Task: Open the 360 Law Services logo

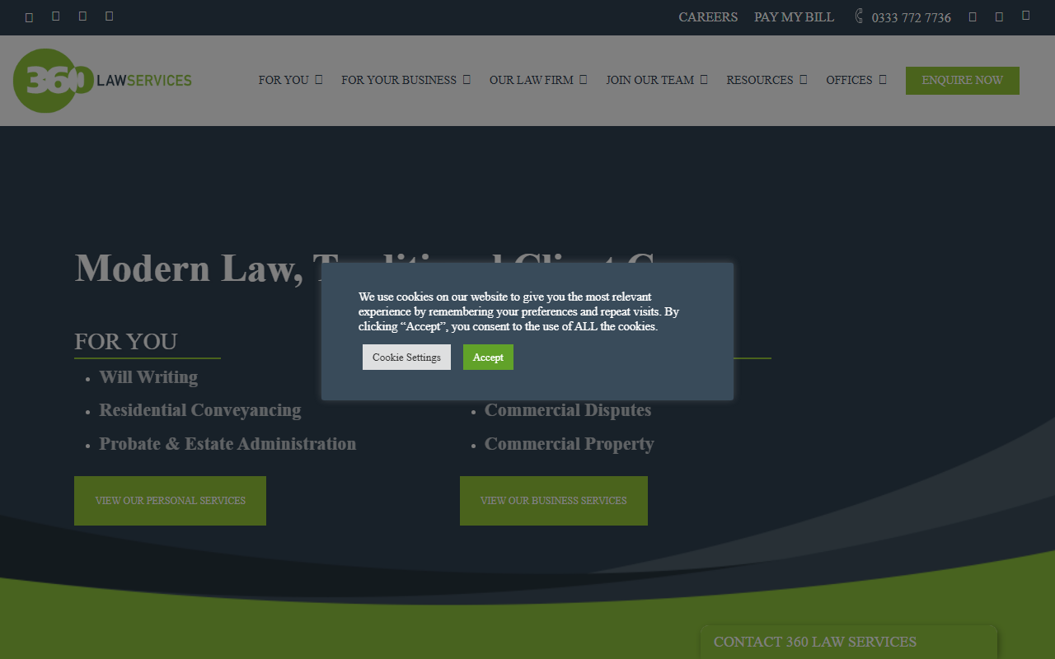Action: pos(102,81)
